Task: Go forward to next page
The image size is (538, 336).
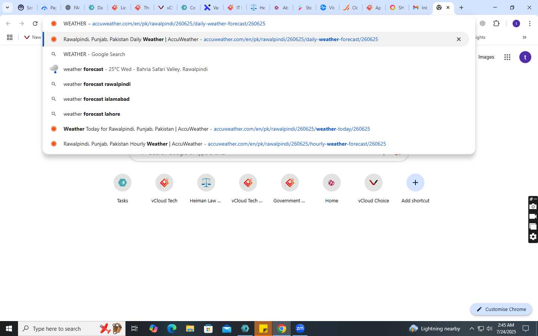Action: 22,24
